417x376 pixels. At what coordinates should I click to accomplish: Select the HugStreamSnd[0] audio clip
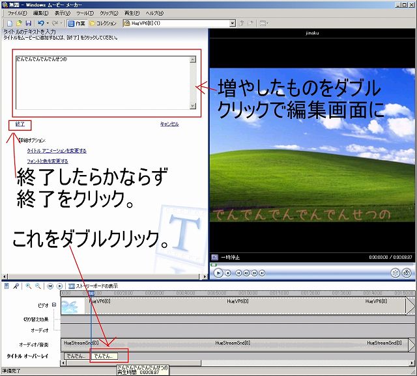(x=234, y=345)
